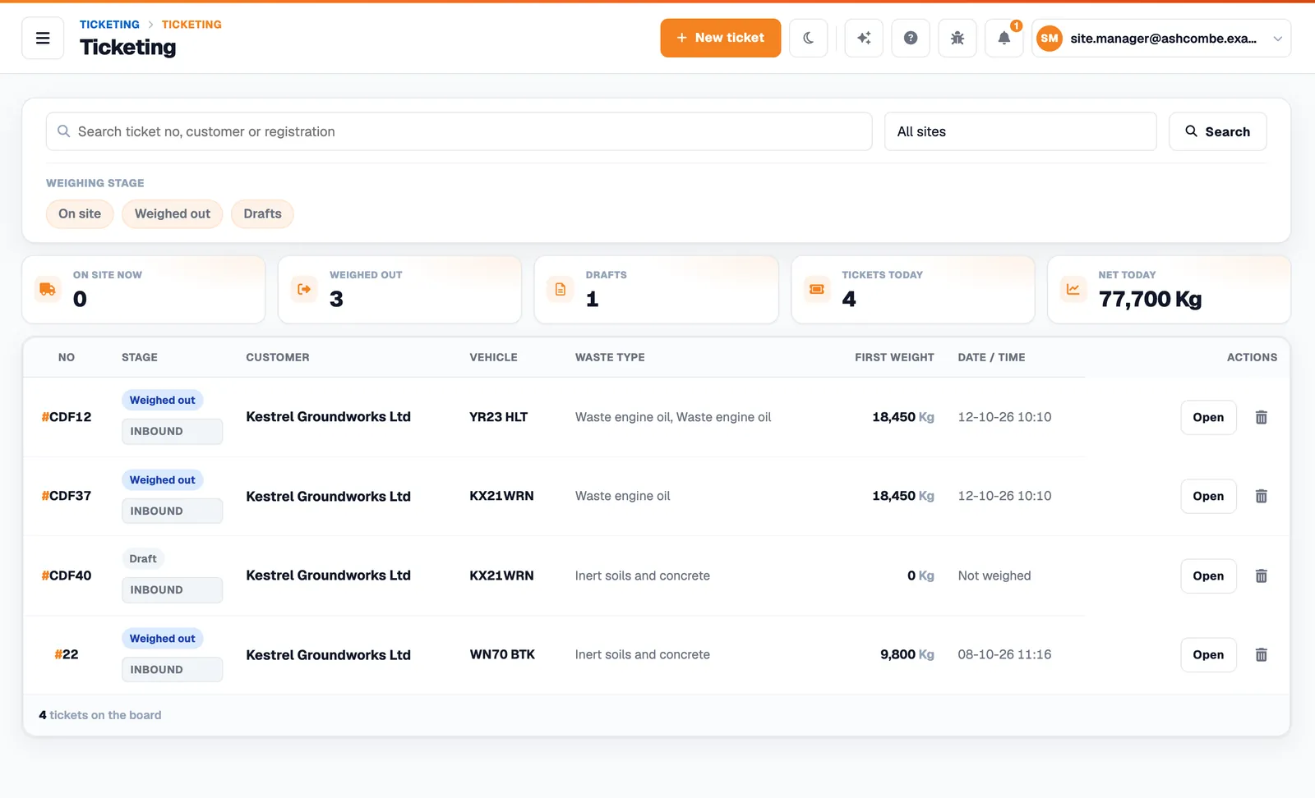Open draft ticket #CDF40

click(x=1208, y=576)
